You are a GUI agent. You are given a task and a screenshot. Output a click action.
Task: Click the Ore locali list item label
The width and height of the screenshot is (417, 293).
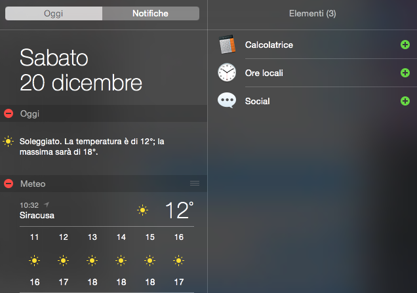(x=264, y=73)
